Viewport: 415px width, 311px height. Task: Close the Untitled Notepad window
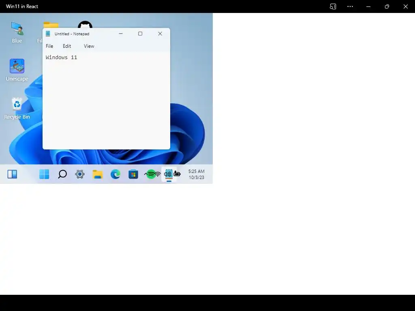point(160,34)
